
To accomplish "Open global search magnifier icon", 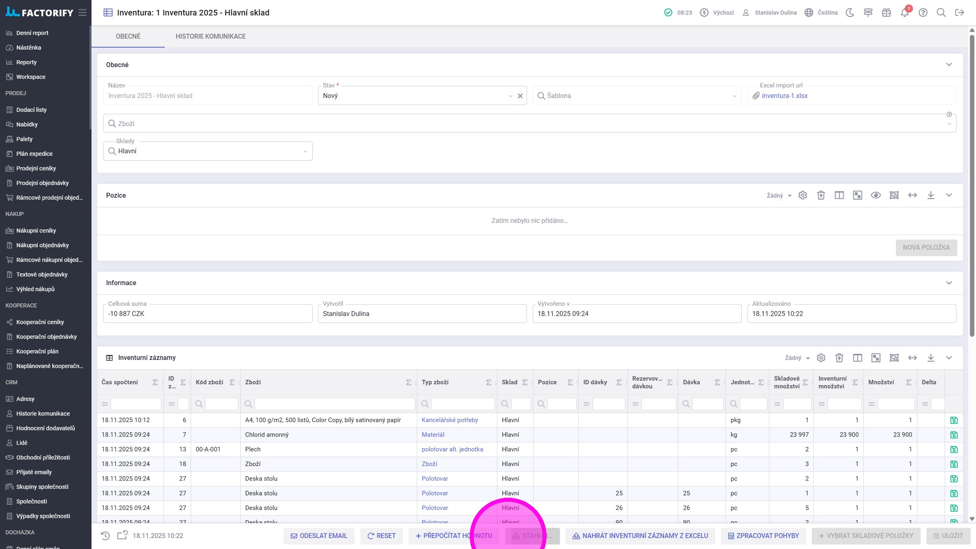I will [941, 13].
